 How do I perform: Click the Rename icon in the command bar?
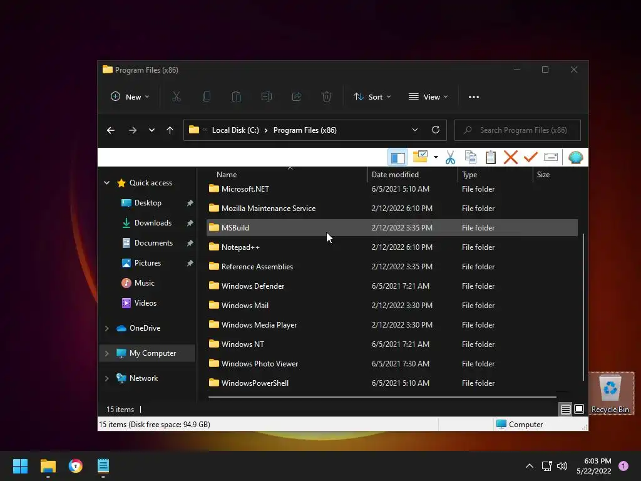[267, 97]
